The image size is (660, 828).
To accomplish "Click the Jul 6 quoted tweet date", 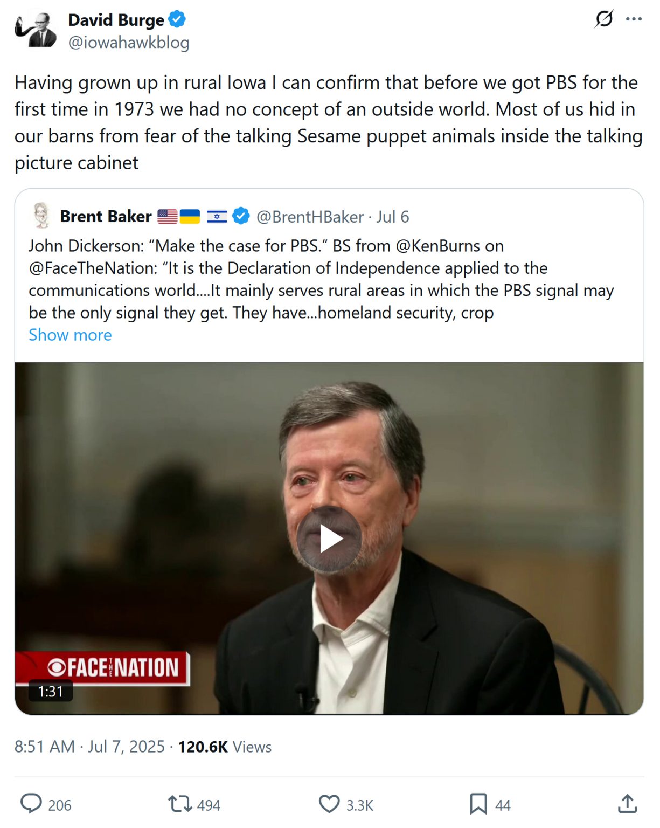I will (393, 217).
